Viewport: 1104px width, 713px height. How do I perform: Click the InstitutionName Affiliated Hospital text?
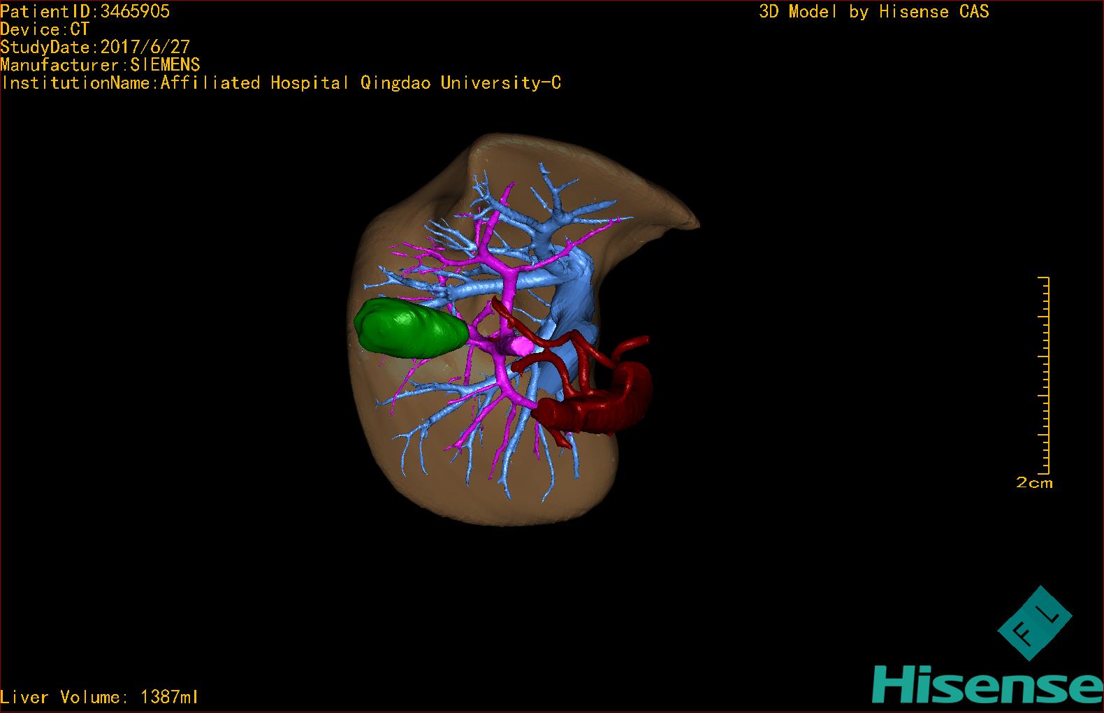click(x=281, y=83)
